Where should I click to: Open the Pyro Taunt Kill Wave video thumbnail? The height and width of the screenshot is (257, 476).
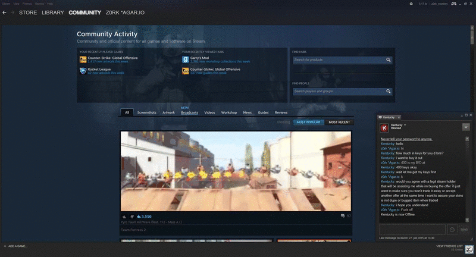(236, 171)
